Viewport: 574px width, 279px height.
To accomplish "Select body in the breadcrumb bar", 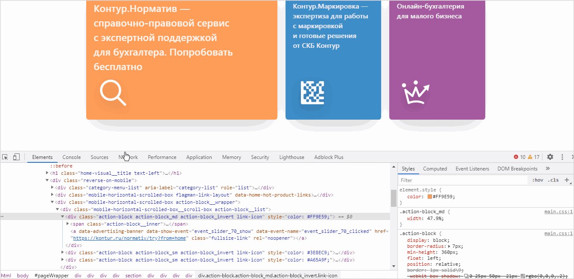I will (23, 276).
